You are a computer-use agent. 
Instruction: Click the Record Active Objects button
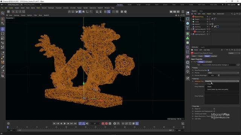103,123
